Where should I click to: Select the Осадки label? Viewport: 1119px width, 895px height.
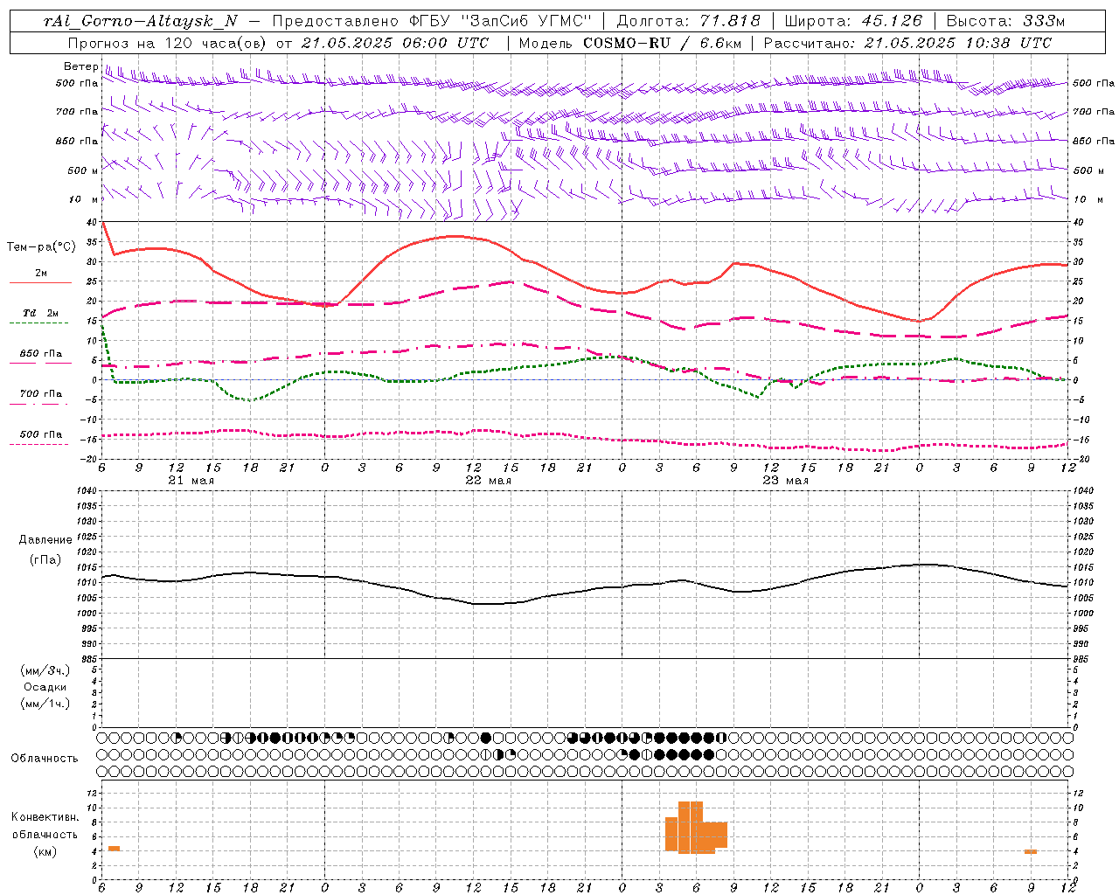(45, 687)
